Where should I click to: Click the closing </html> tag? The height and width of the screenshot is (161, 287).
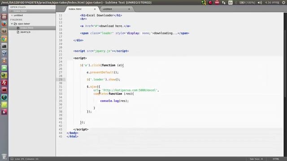click(x=73, y=136)
